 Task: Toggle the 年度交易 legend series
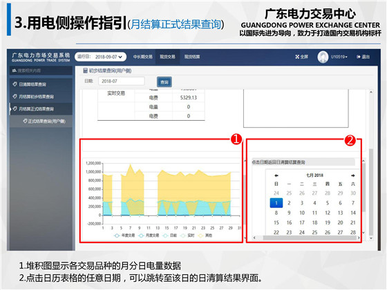click(124, 235)
